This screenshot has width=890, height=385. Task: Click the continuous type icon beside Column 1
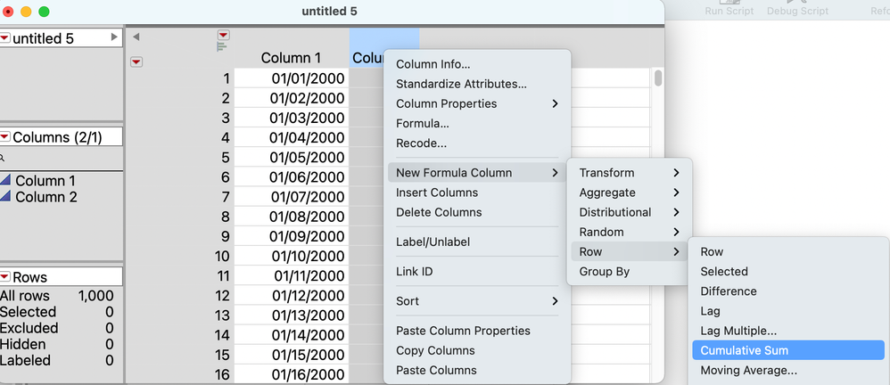point(6,181)
